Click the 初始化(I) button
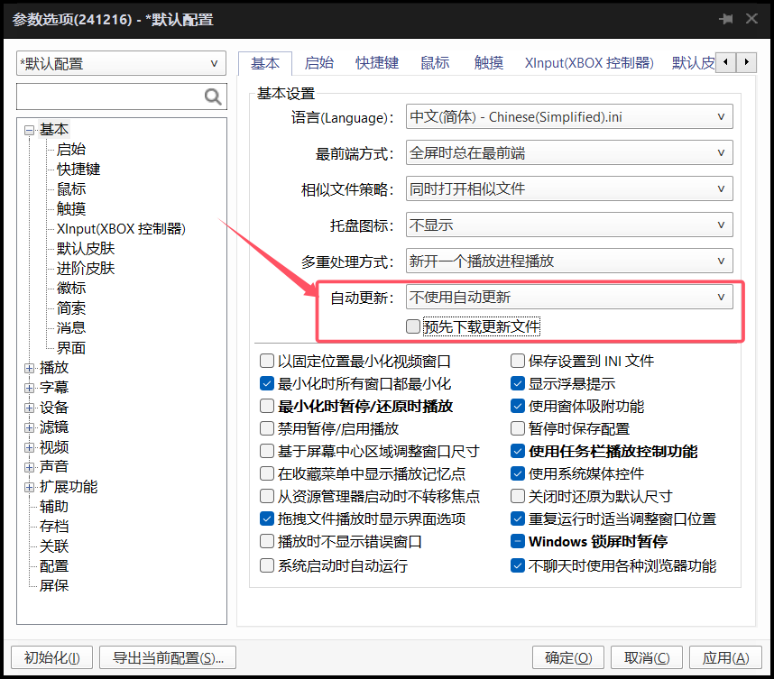 [51, 657]
